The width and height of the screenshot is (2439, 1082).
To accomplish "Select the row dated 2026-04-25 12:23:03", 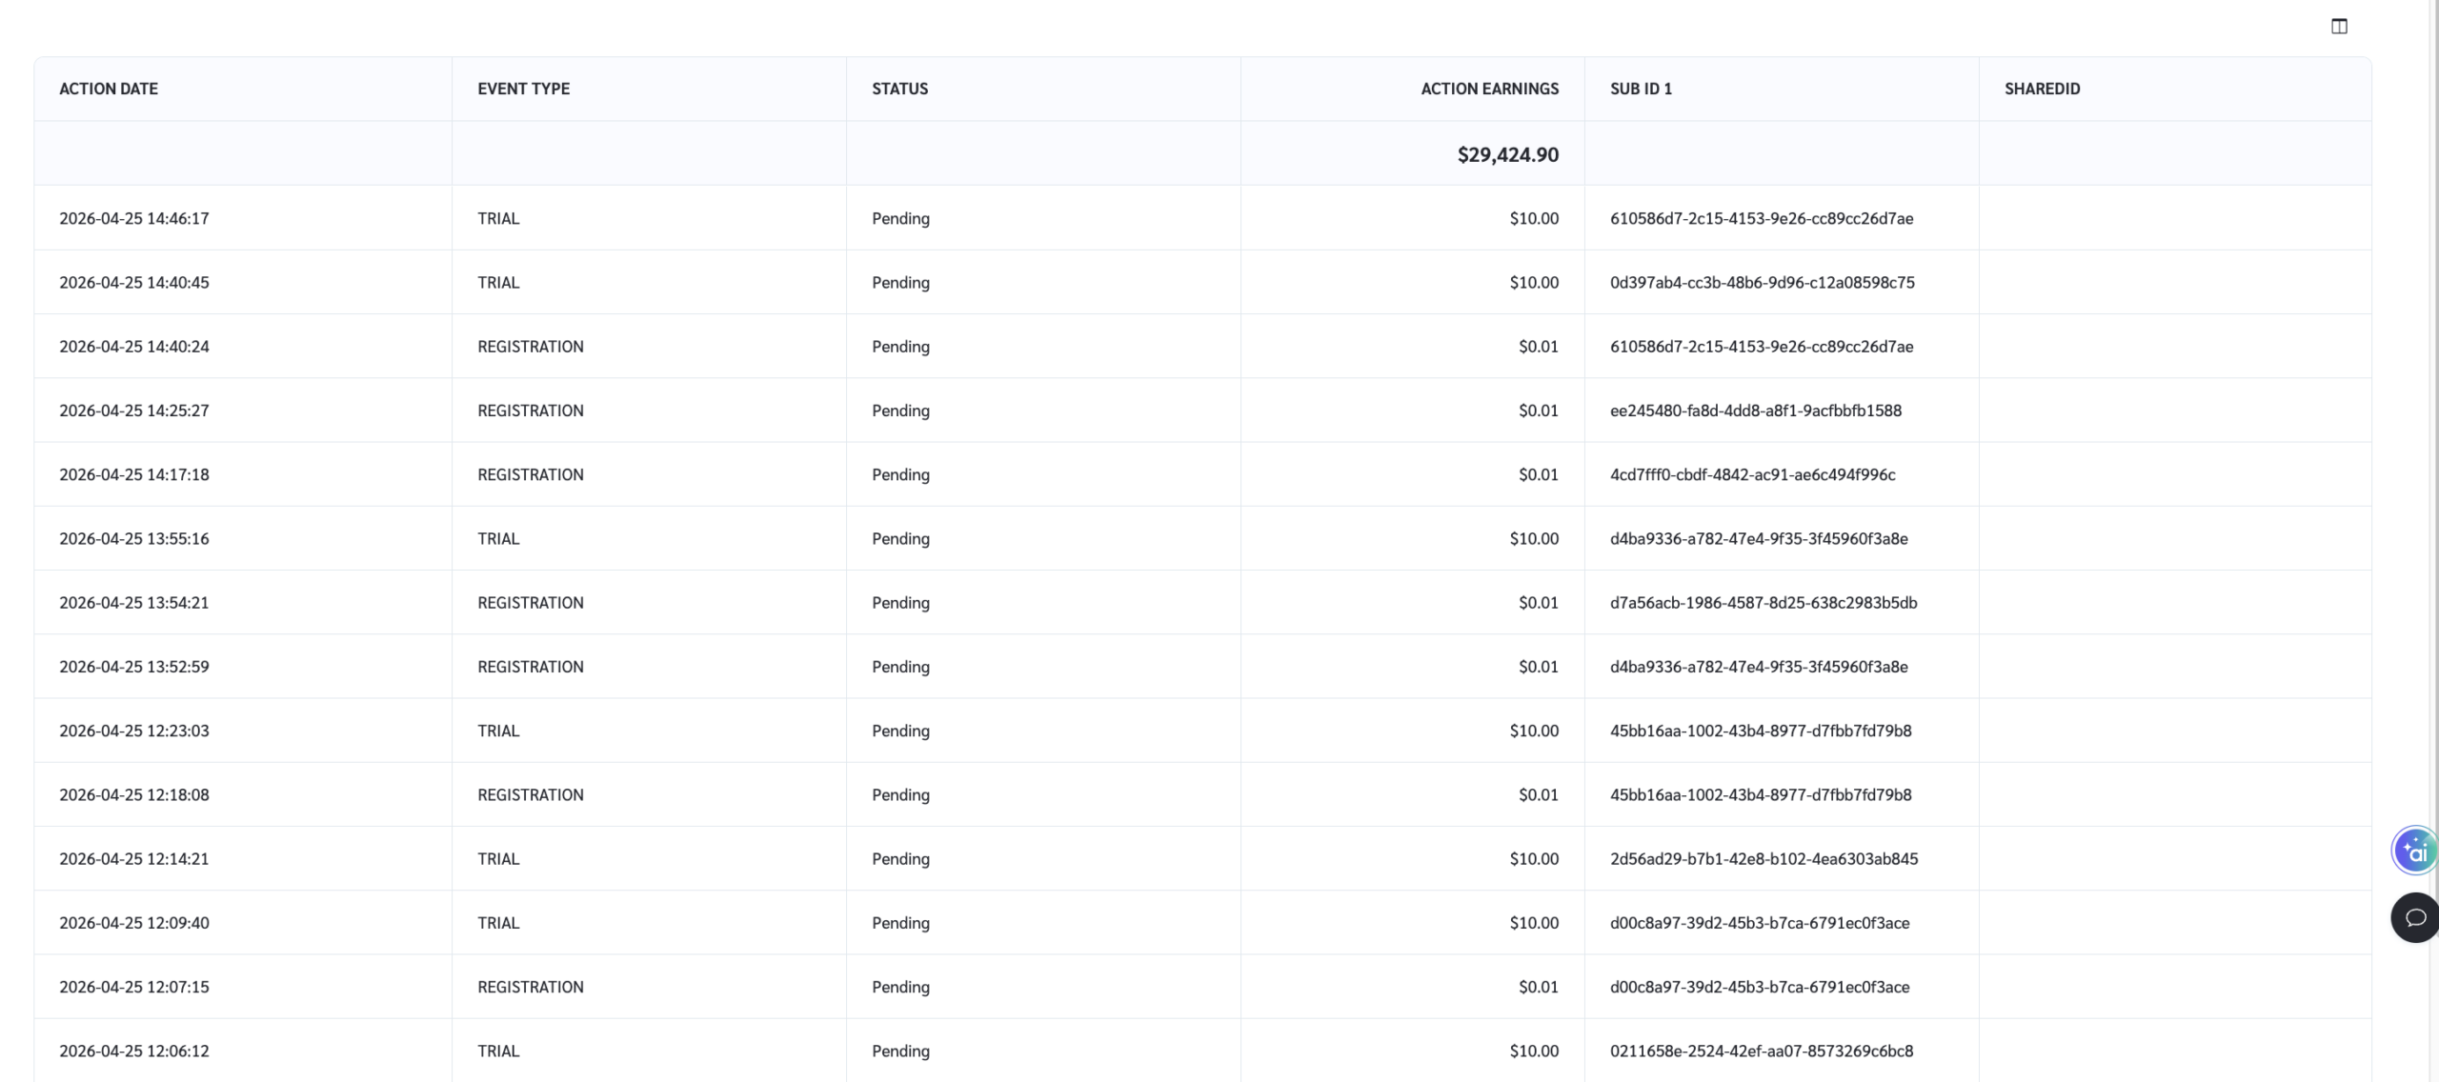I will click(134, 731).
